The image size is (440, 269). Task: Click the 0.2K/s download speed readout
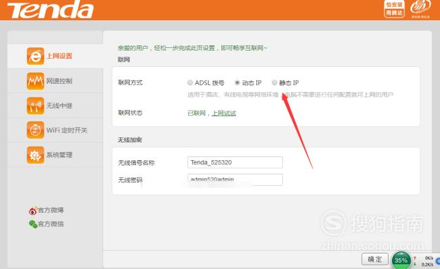[x=427, y=264]
